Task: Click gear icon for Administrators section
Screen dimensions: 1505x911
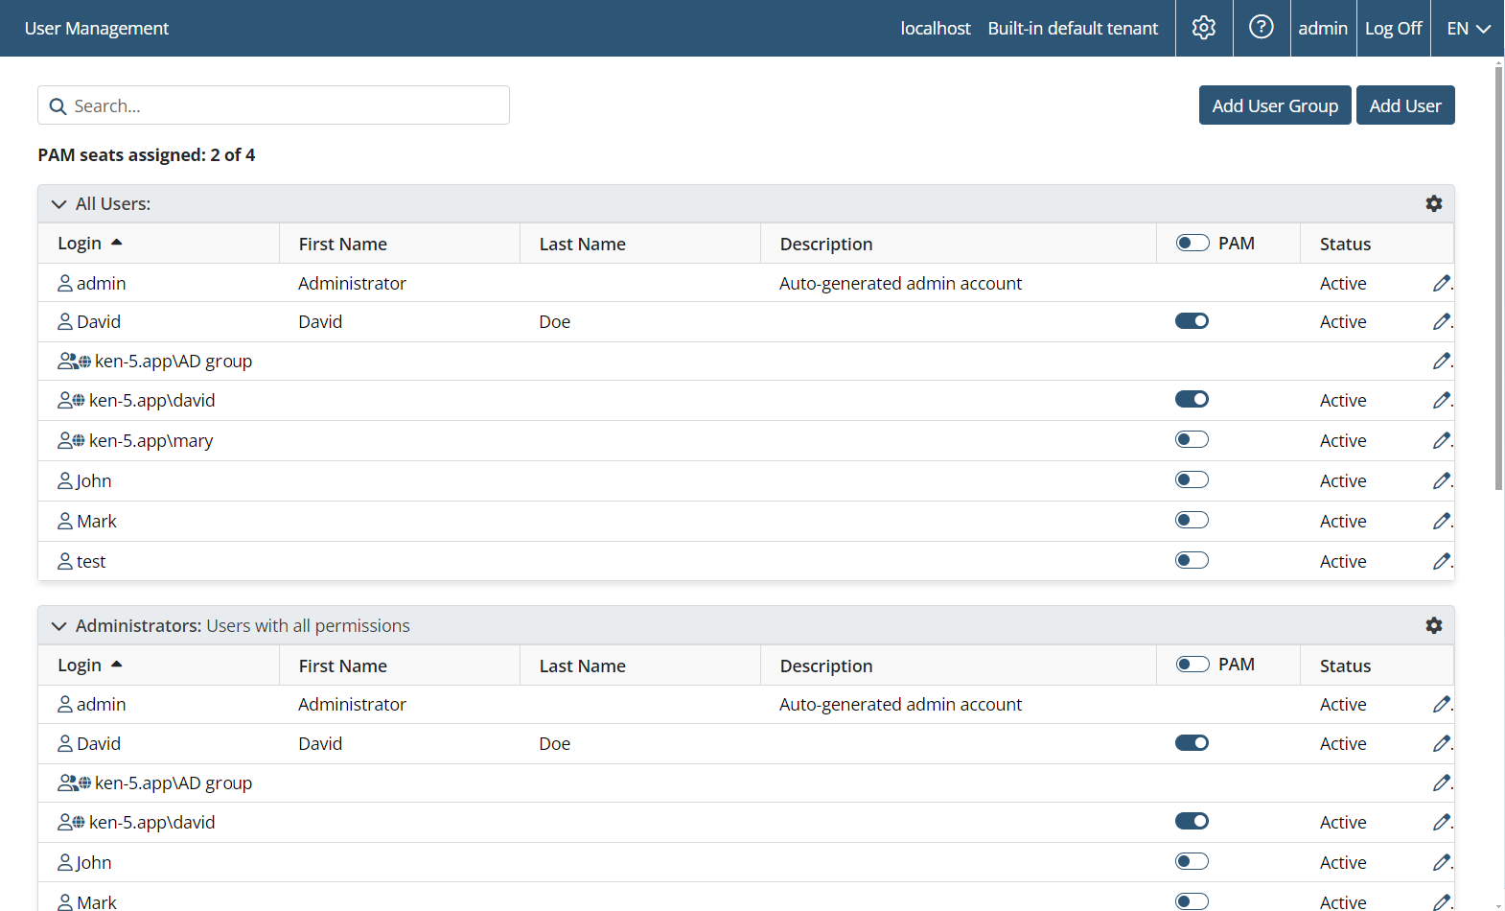Action: [x=1433, y=625]
